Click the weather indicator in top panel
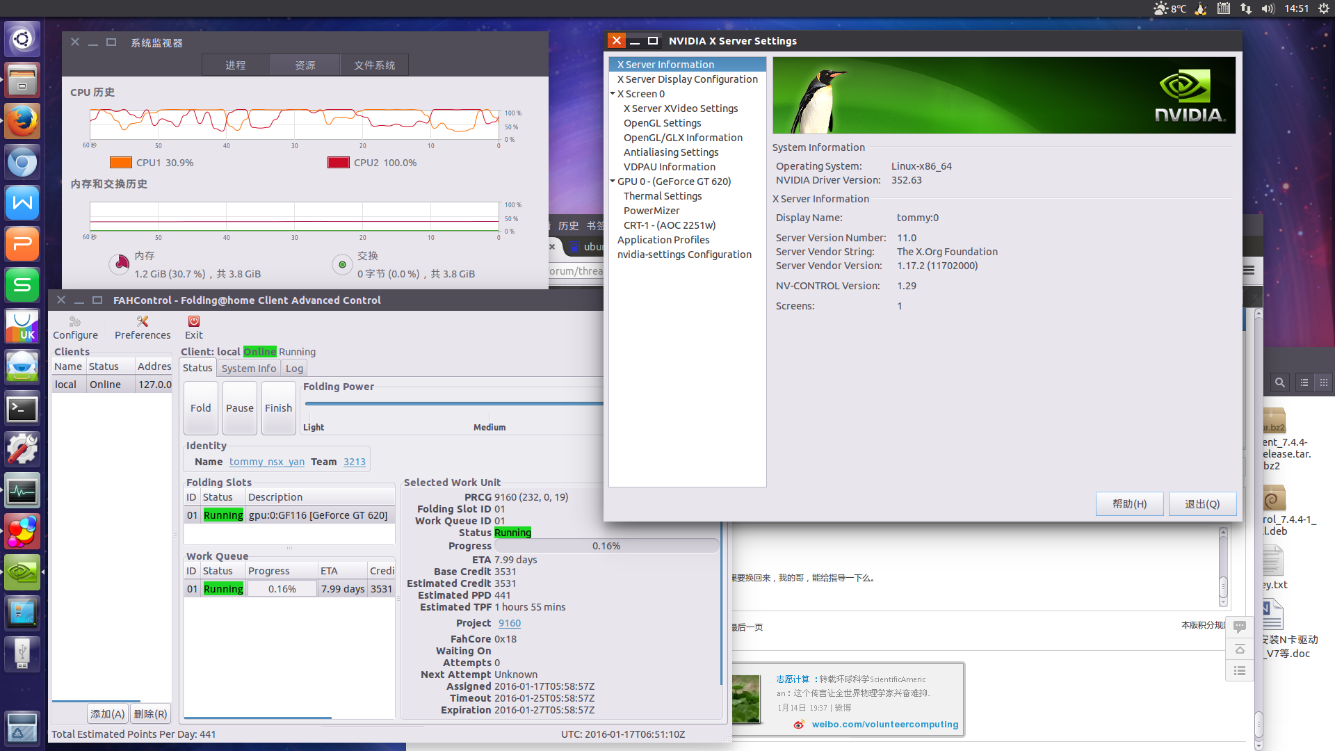This screenshot has width=1335, height=751. [x=1170, y=8]
